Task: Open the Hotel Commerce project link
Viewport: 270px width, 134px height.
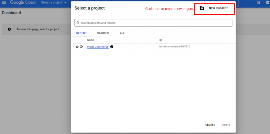Action: (98, 47)
